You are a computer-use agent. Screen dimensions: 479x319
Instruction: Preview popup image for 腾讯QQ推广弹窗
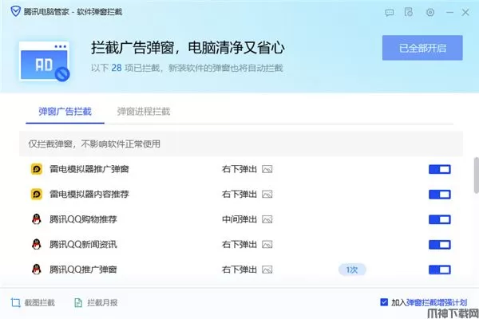click(267, 270)
